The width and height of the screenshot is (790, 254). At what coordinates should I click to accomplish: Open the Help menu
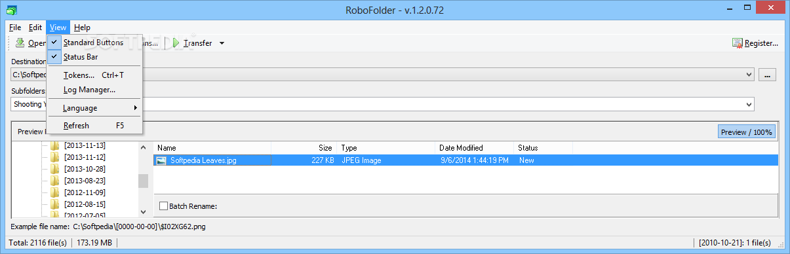click(x=82, y=27)
